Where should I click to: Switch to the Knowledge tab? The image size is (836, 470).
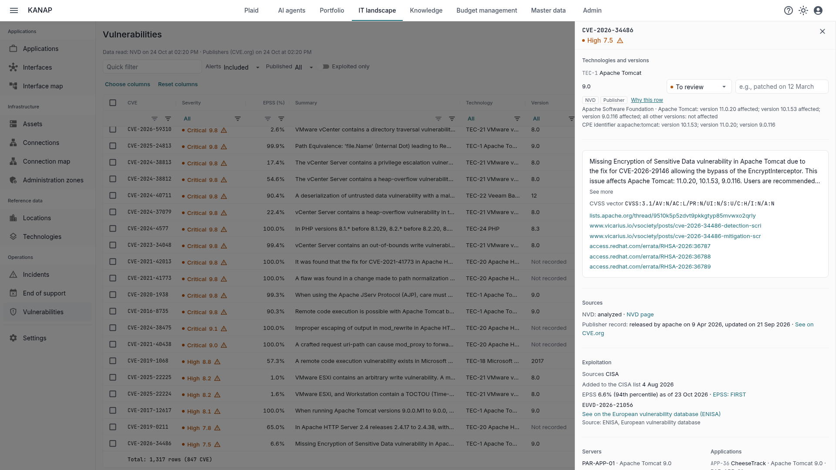point(426,10)
